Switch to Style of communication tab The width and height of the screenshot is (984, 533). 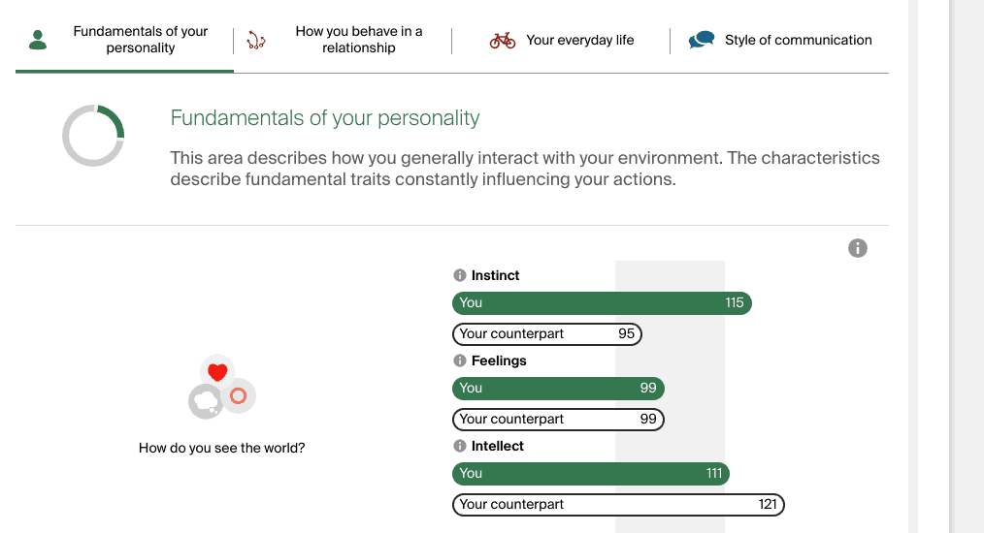tap(798, 40)
